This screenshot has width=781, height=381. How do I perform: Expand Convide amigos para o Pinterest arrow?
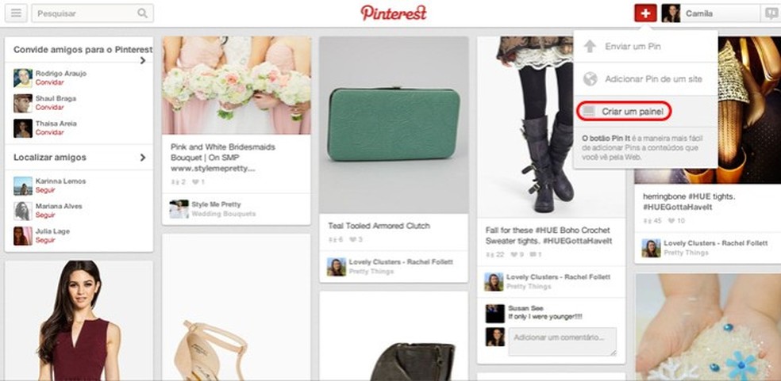pyautogui.click(x=143, y=60)
